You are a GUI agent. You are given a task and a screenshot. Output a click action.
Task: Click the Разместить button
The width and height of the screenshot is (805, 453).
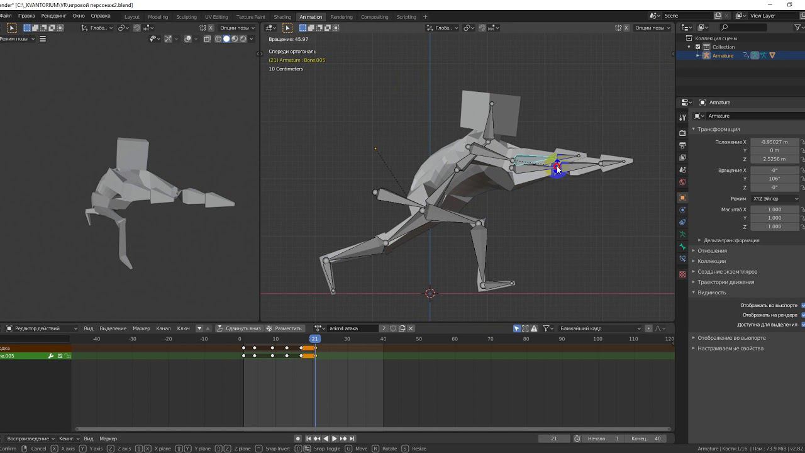pos(284,328)
